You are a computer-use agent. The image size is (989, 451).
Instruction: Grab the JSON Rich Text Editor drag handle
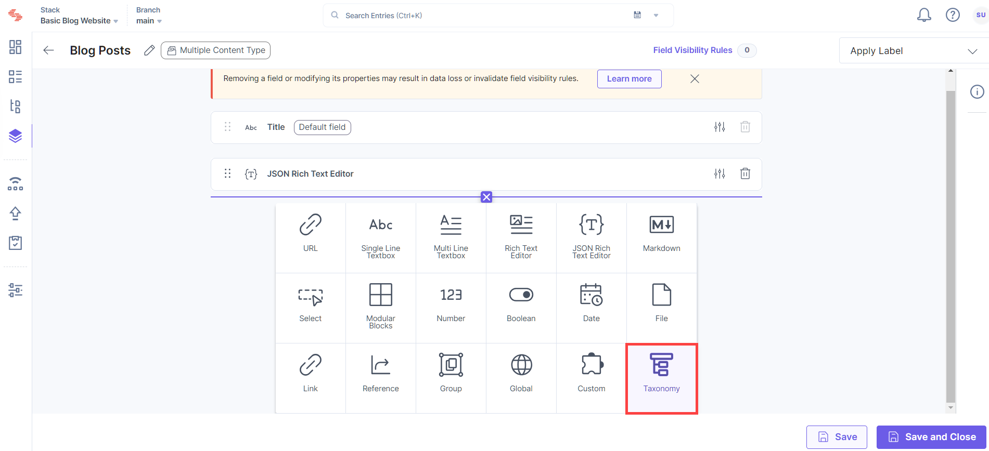(x=227, y=174)
